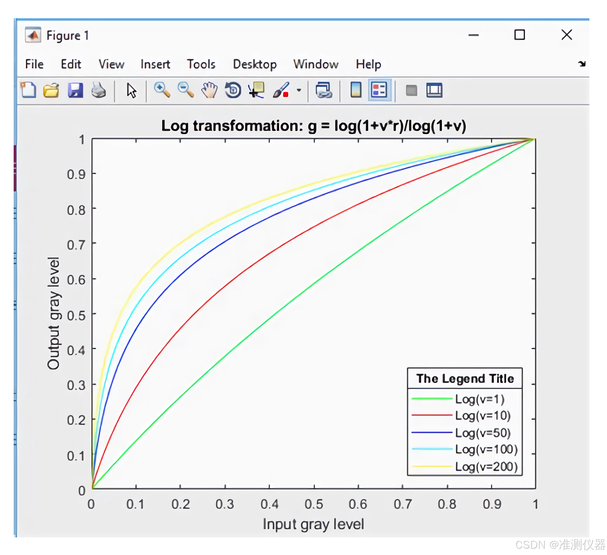Open file with the folder icon
Viewport: 607px width, 555px height.
tap(51, 90)
